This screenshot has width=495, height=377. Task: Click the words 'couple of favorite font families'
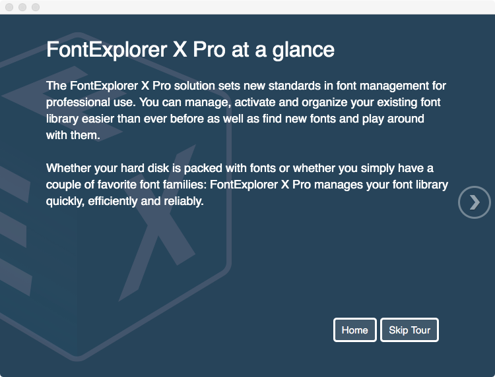tap(126, 185)
